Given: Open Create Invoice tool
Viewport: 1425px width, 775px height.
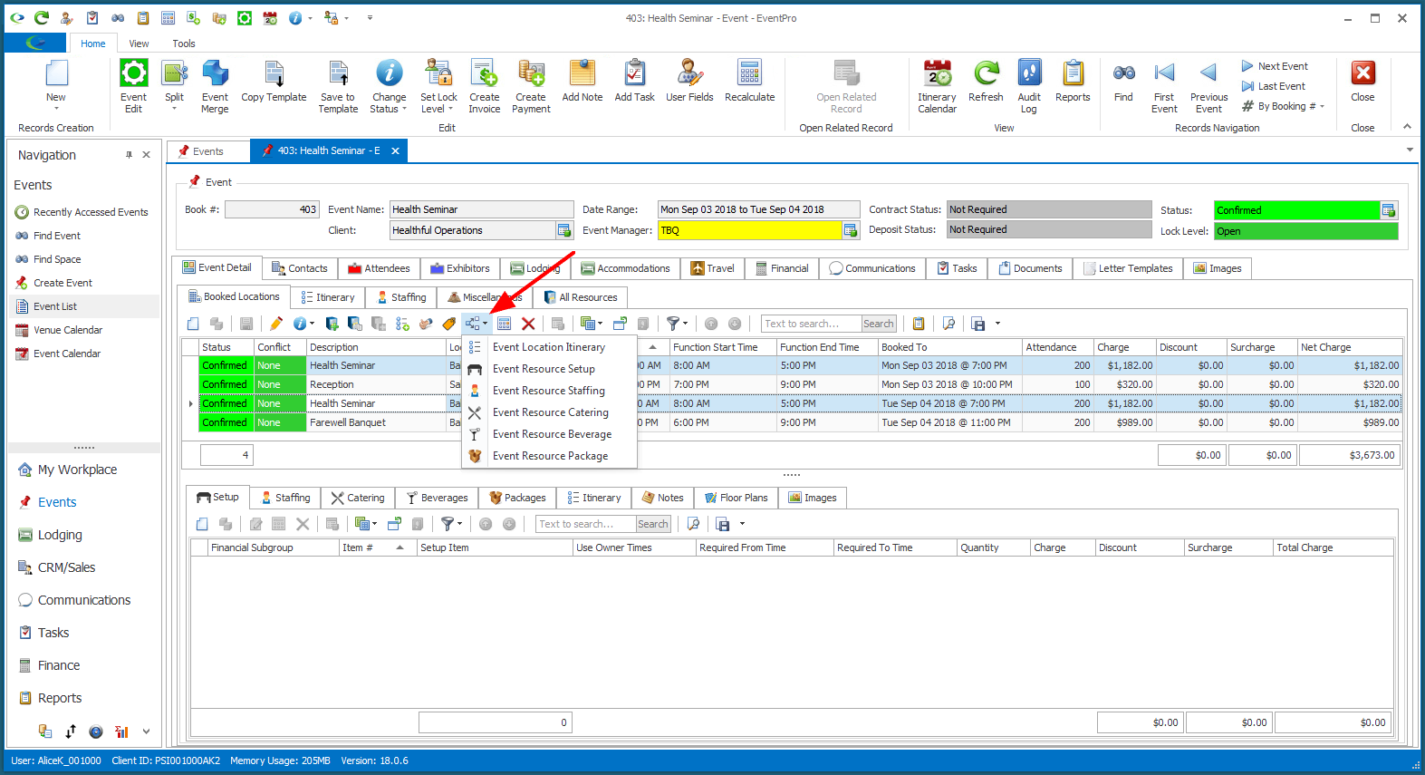Looking at the screenshot, I should (x=484, y=86).
